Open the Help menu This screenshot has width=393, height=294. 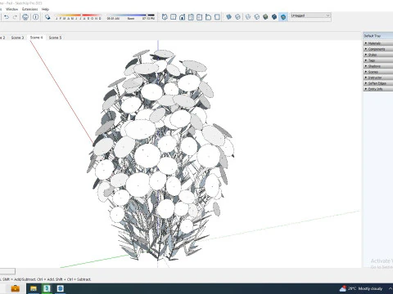point(45,9)
